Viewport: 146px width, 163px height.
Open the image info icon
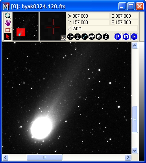106,37
